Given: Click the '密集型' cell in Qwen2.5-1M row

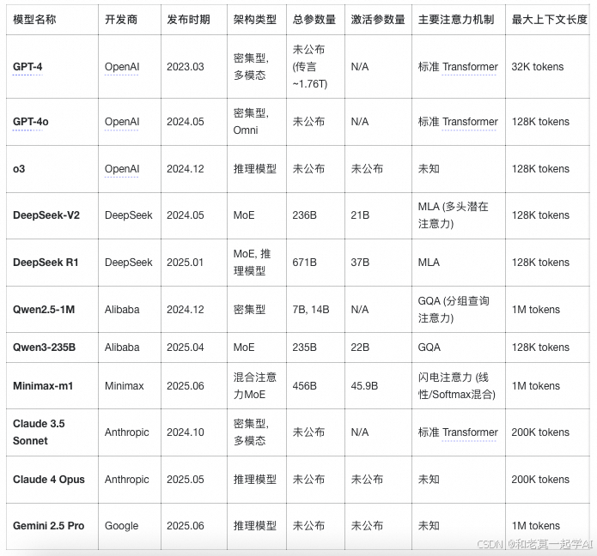Looking at the screenshot, I should click(x=257, y=310).
